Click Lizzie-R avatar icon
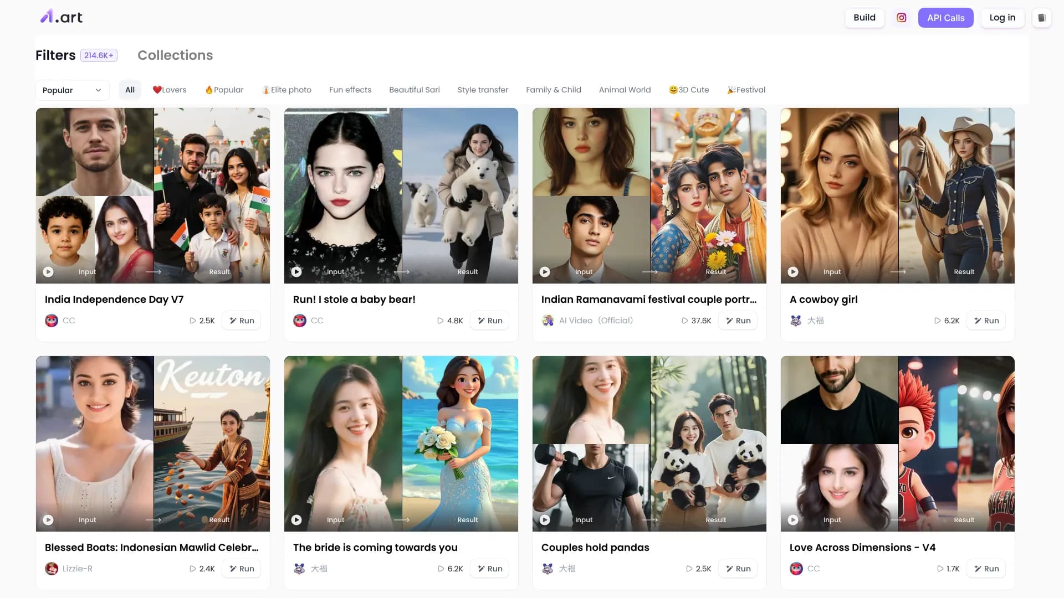Viewport: 1064px width, 598px height. coord(52,569)
